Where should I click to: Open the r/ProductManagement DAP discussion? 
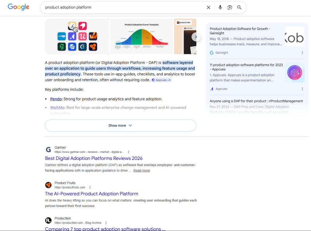(256, 101)
